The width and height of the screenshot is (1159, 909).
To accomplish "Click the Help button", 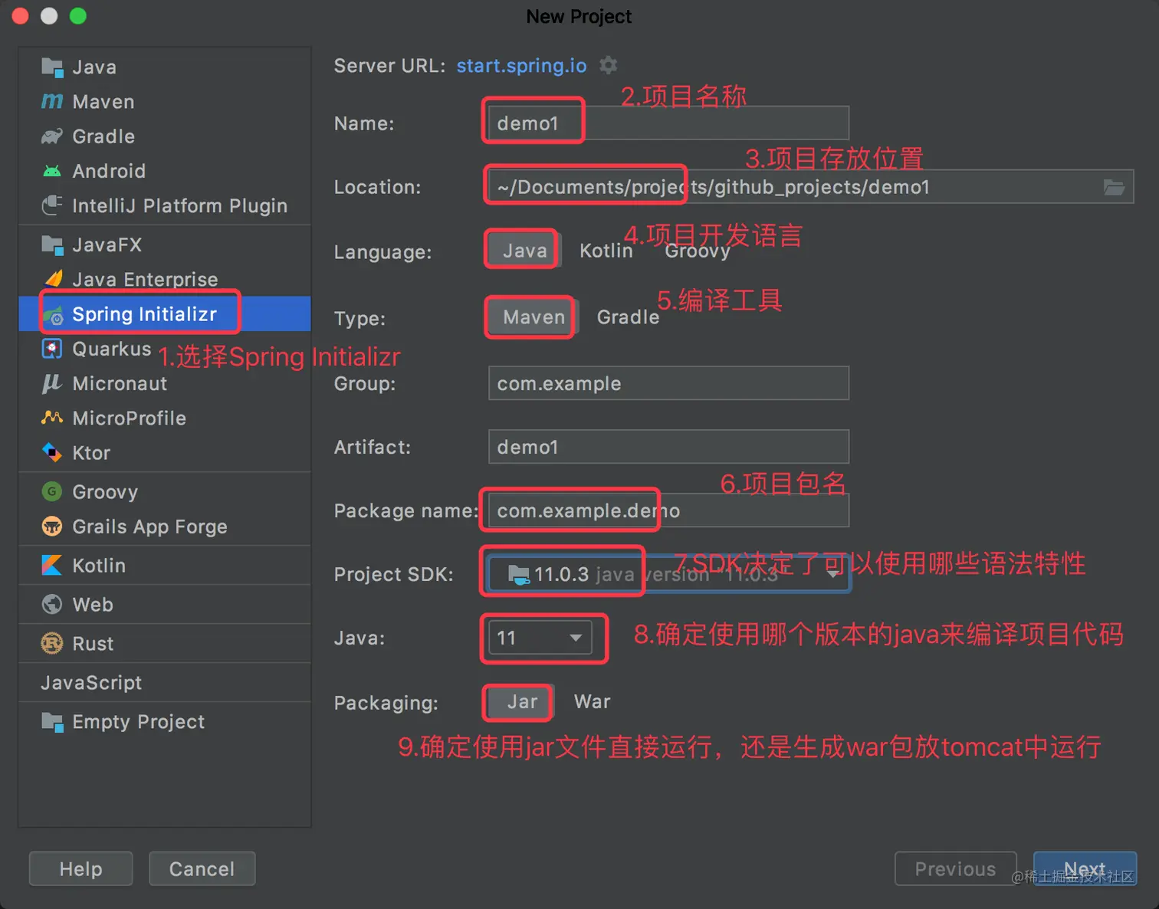I will pos(80,868).
